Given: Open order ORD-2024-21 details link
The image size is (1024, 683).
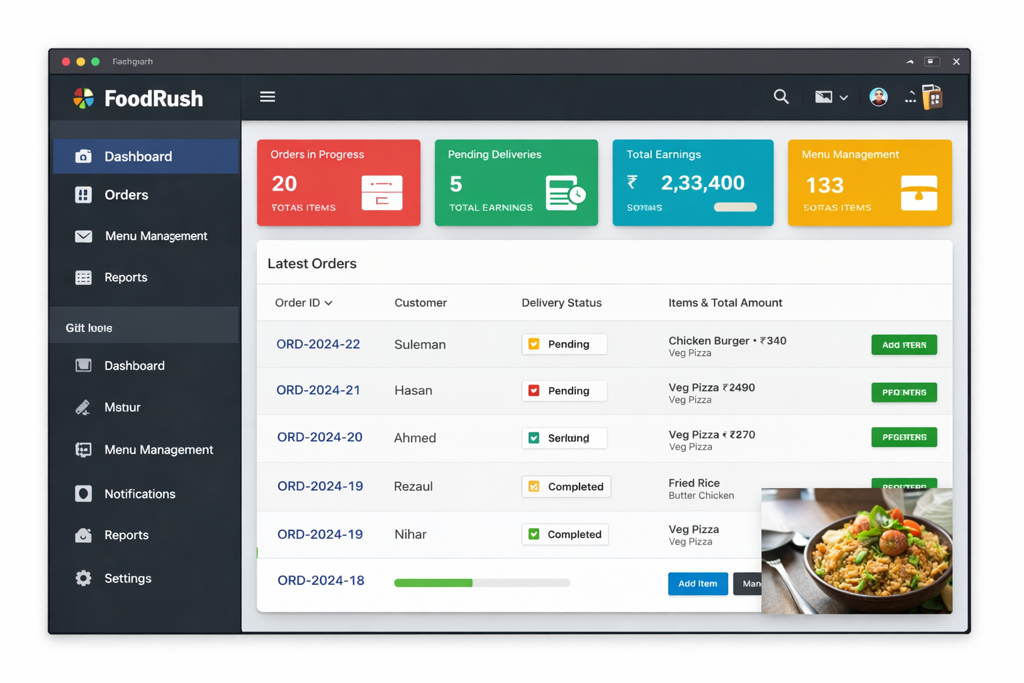Looking at the screenshot, I should click(319, 390).
